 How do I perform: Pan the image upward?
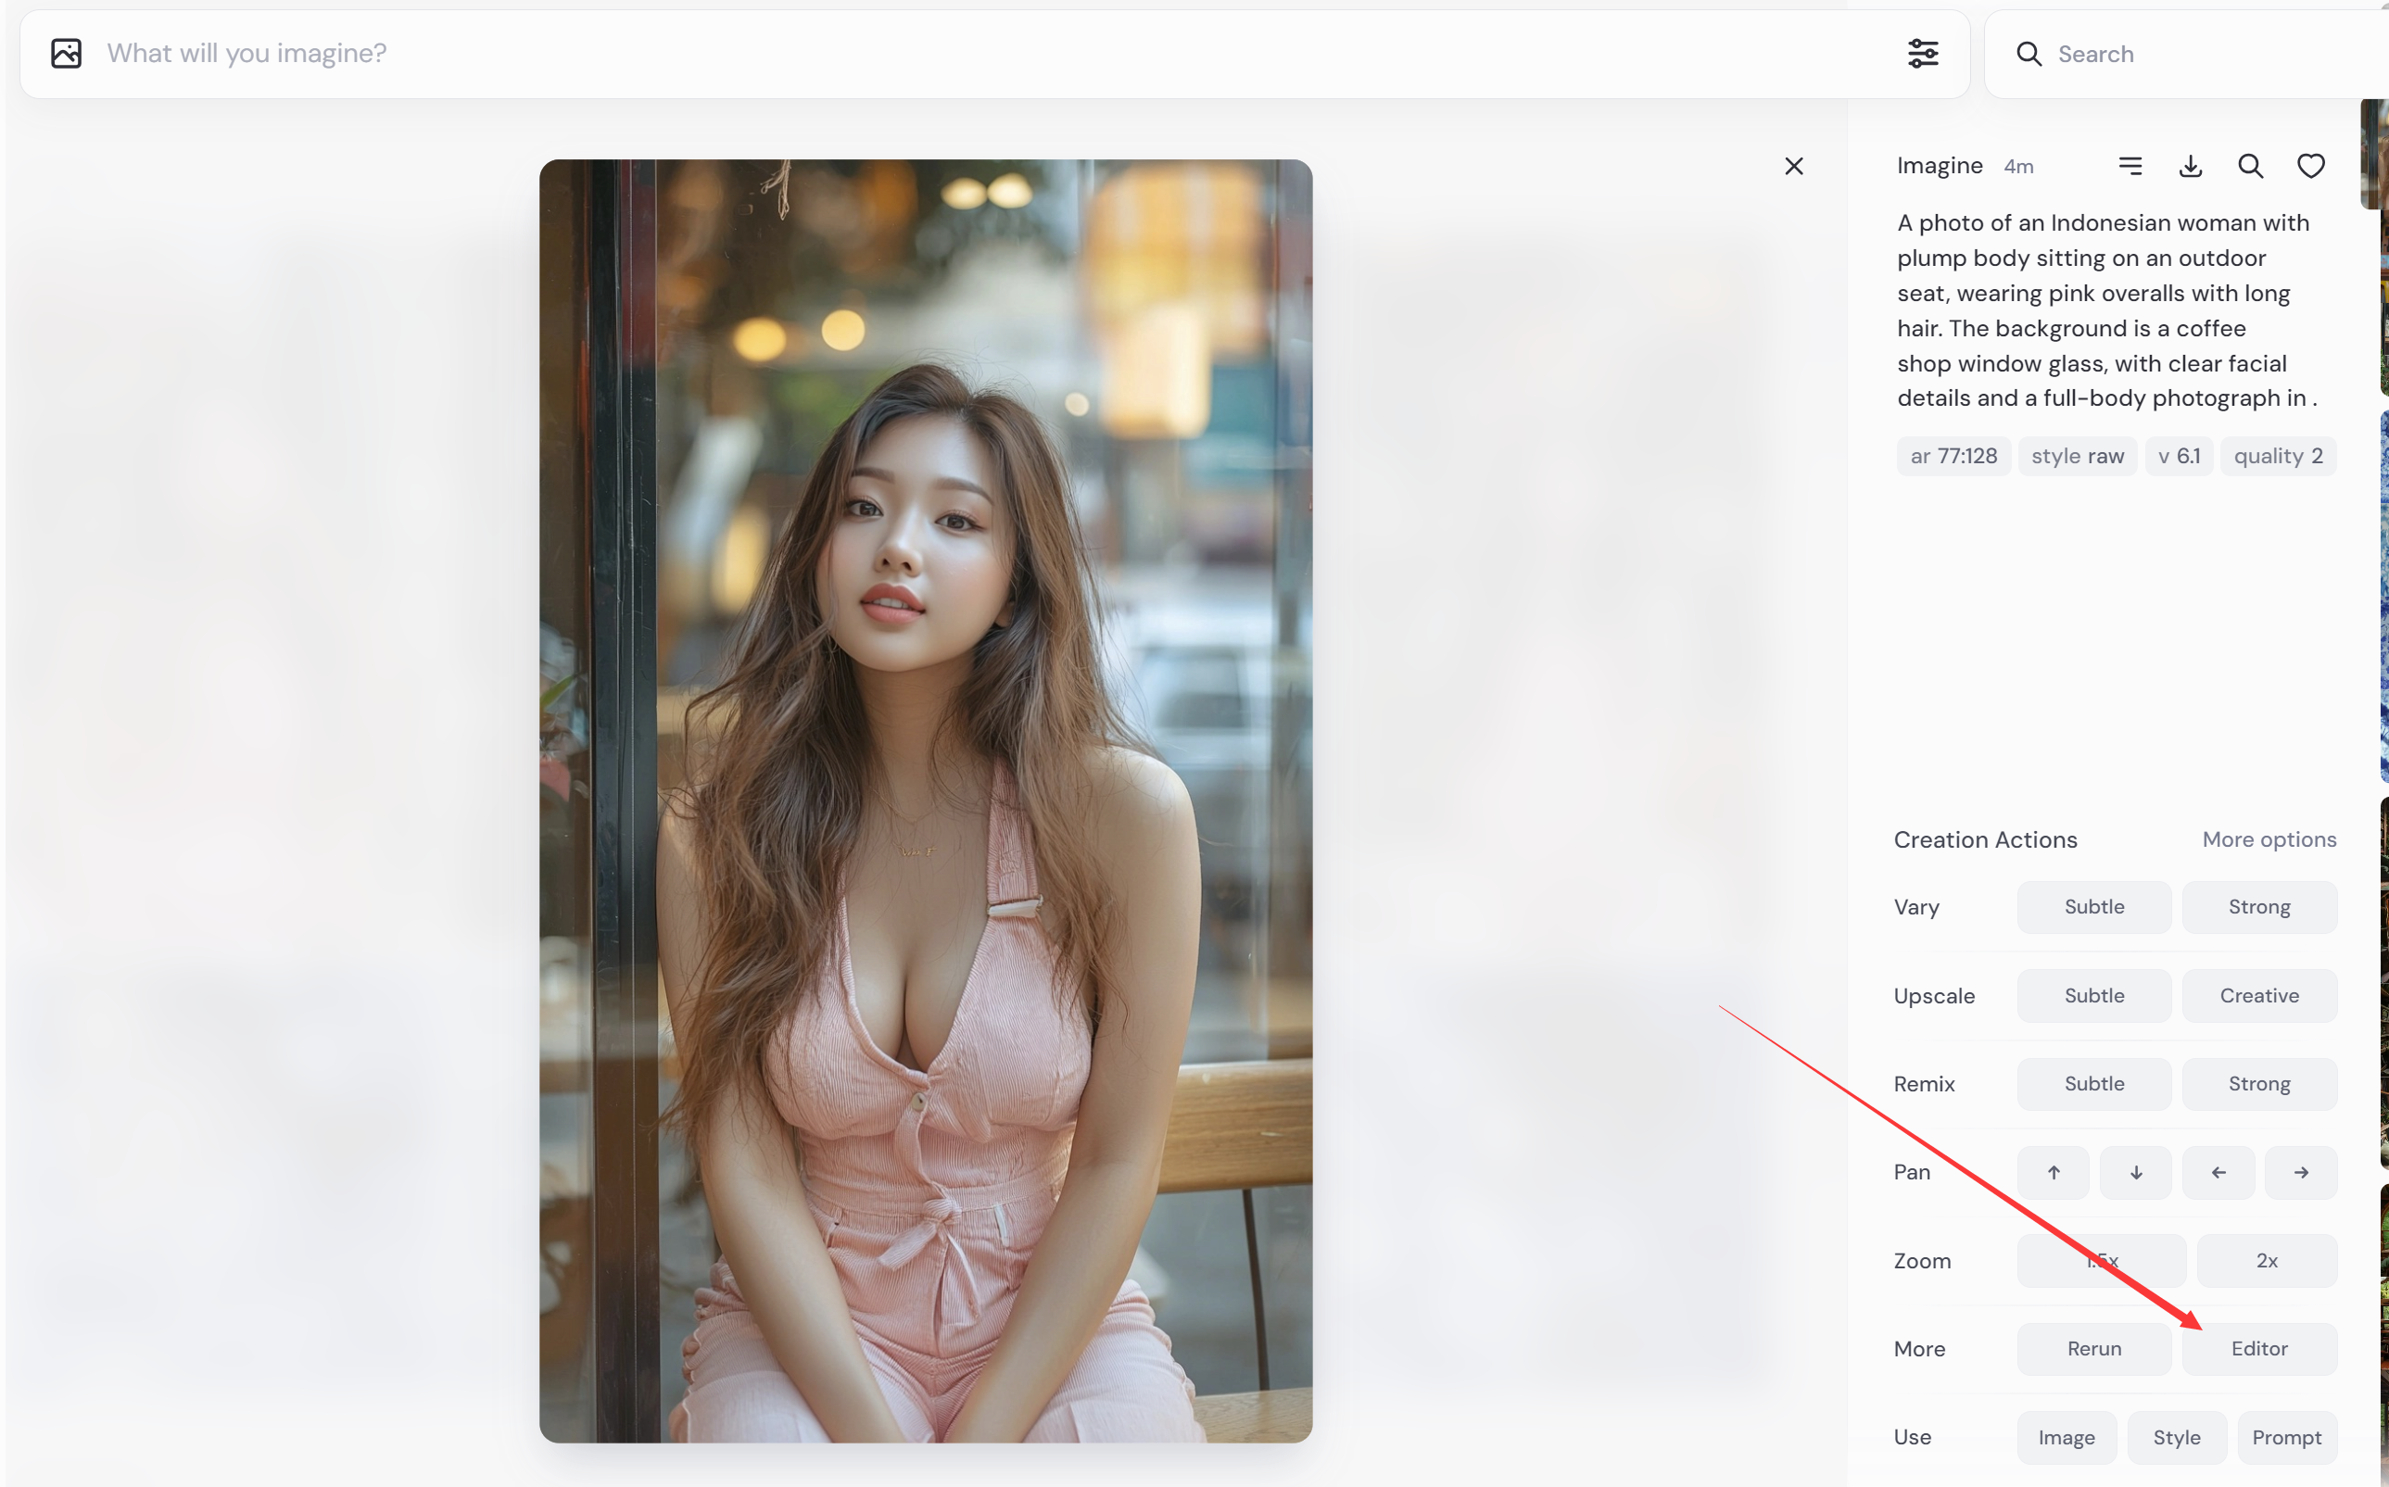tap(2053, 1171)
